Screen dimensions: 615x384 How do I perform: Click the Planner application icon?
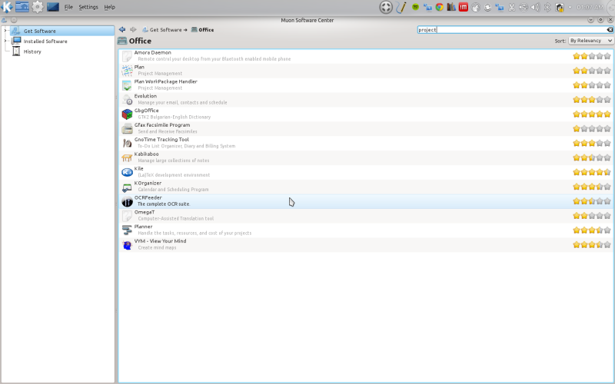tap(127, 230)
